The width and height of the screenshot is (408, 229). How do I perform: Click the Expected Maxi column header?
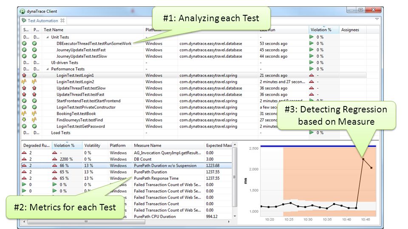219,145
